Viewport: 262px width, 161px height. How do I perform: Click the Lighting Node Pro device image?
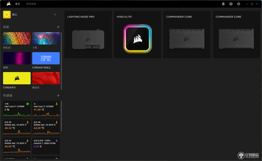[x=88, y=39]
